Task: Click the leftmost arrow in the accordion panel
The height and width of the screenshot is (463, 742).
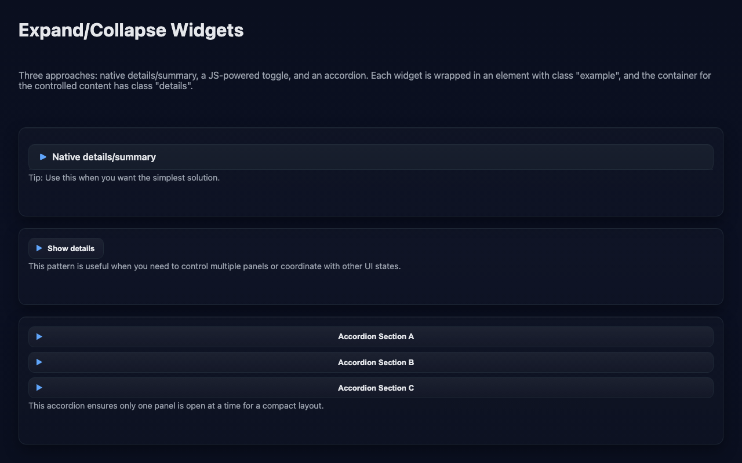Action: coord(39,336)
